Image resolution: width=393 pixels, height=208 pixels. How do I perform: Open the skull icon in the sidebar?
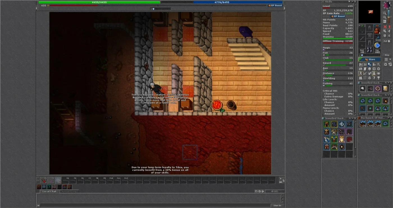click(x=370, y=69)
